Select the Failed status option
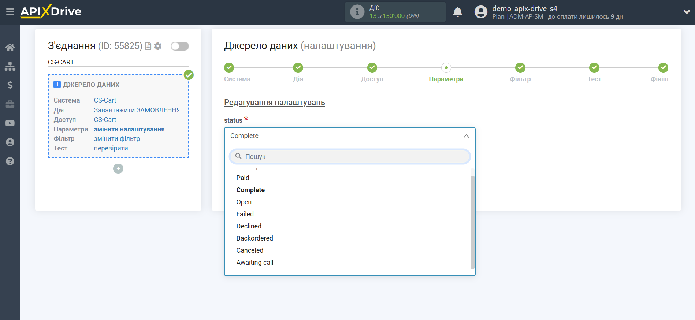 pos(245,214)
